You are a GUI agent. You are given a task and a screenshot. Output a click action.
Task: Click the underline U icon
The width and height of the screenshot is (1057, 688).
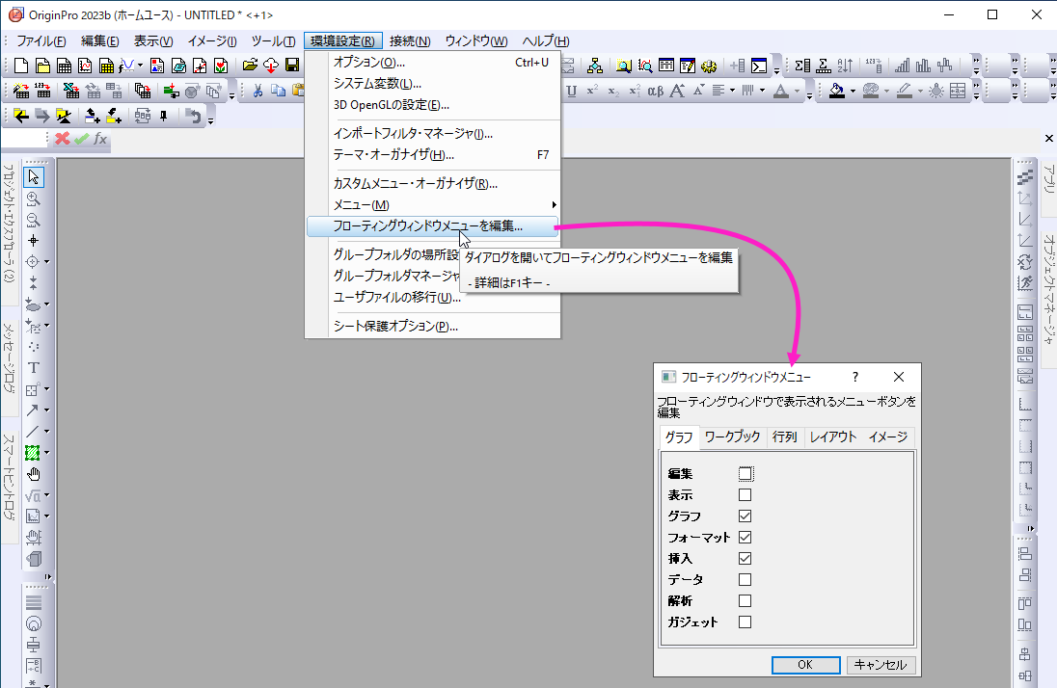tap(572, 91)
